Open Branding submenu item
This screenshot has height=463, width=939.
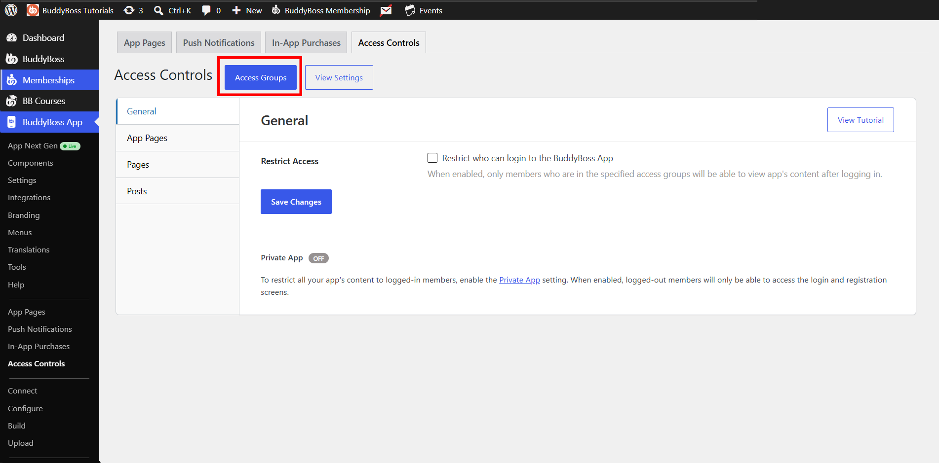point(24,215)
